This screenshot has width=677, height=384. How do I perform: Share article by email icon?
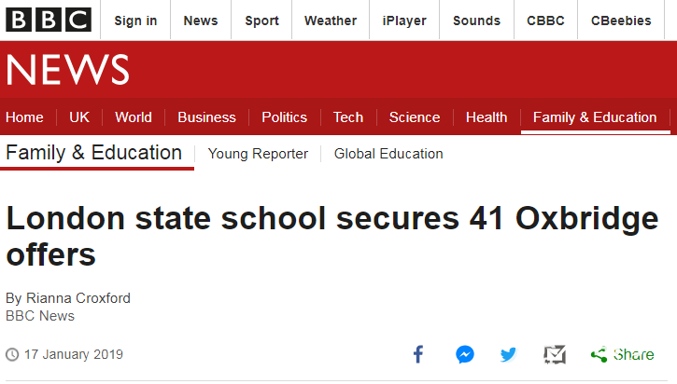coord(555,355)
